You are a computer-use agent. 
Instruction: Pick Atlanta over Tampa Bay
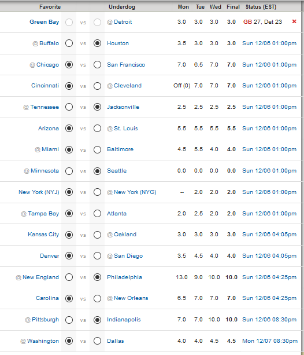coord(97,214)
